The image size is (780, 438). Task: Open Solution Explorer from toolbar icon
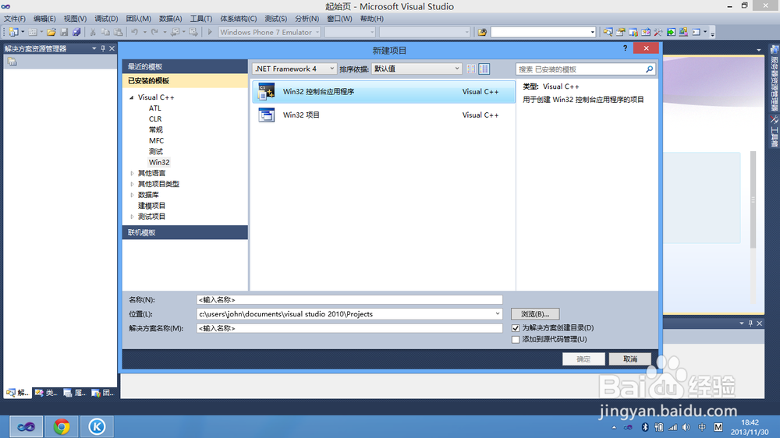pyautogui.click(x=608, y=32)
